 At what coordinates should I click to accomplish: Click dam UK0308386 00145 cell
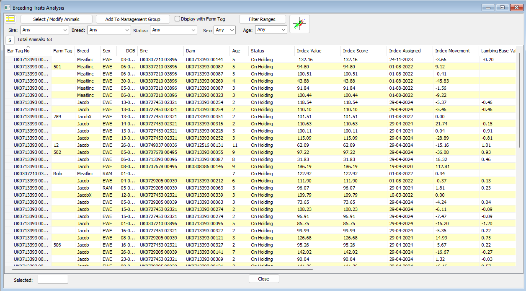coord(207,166)
